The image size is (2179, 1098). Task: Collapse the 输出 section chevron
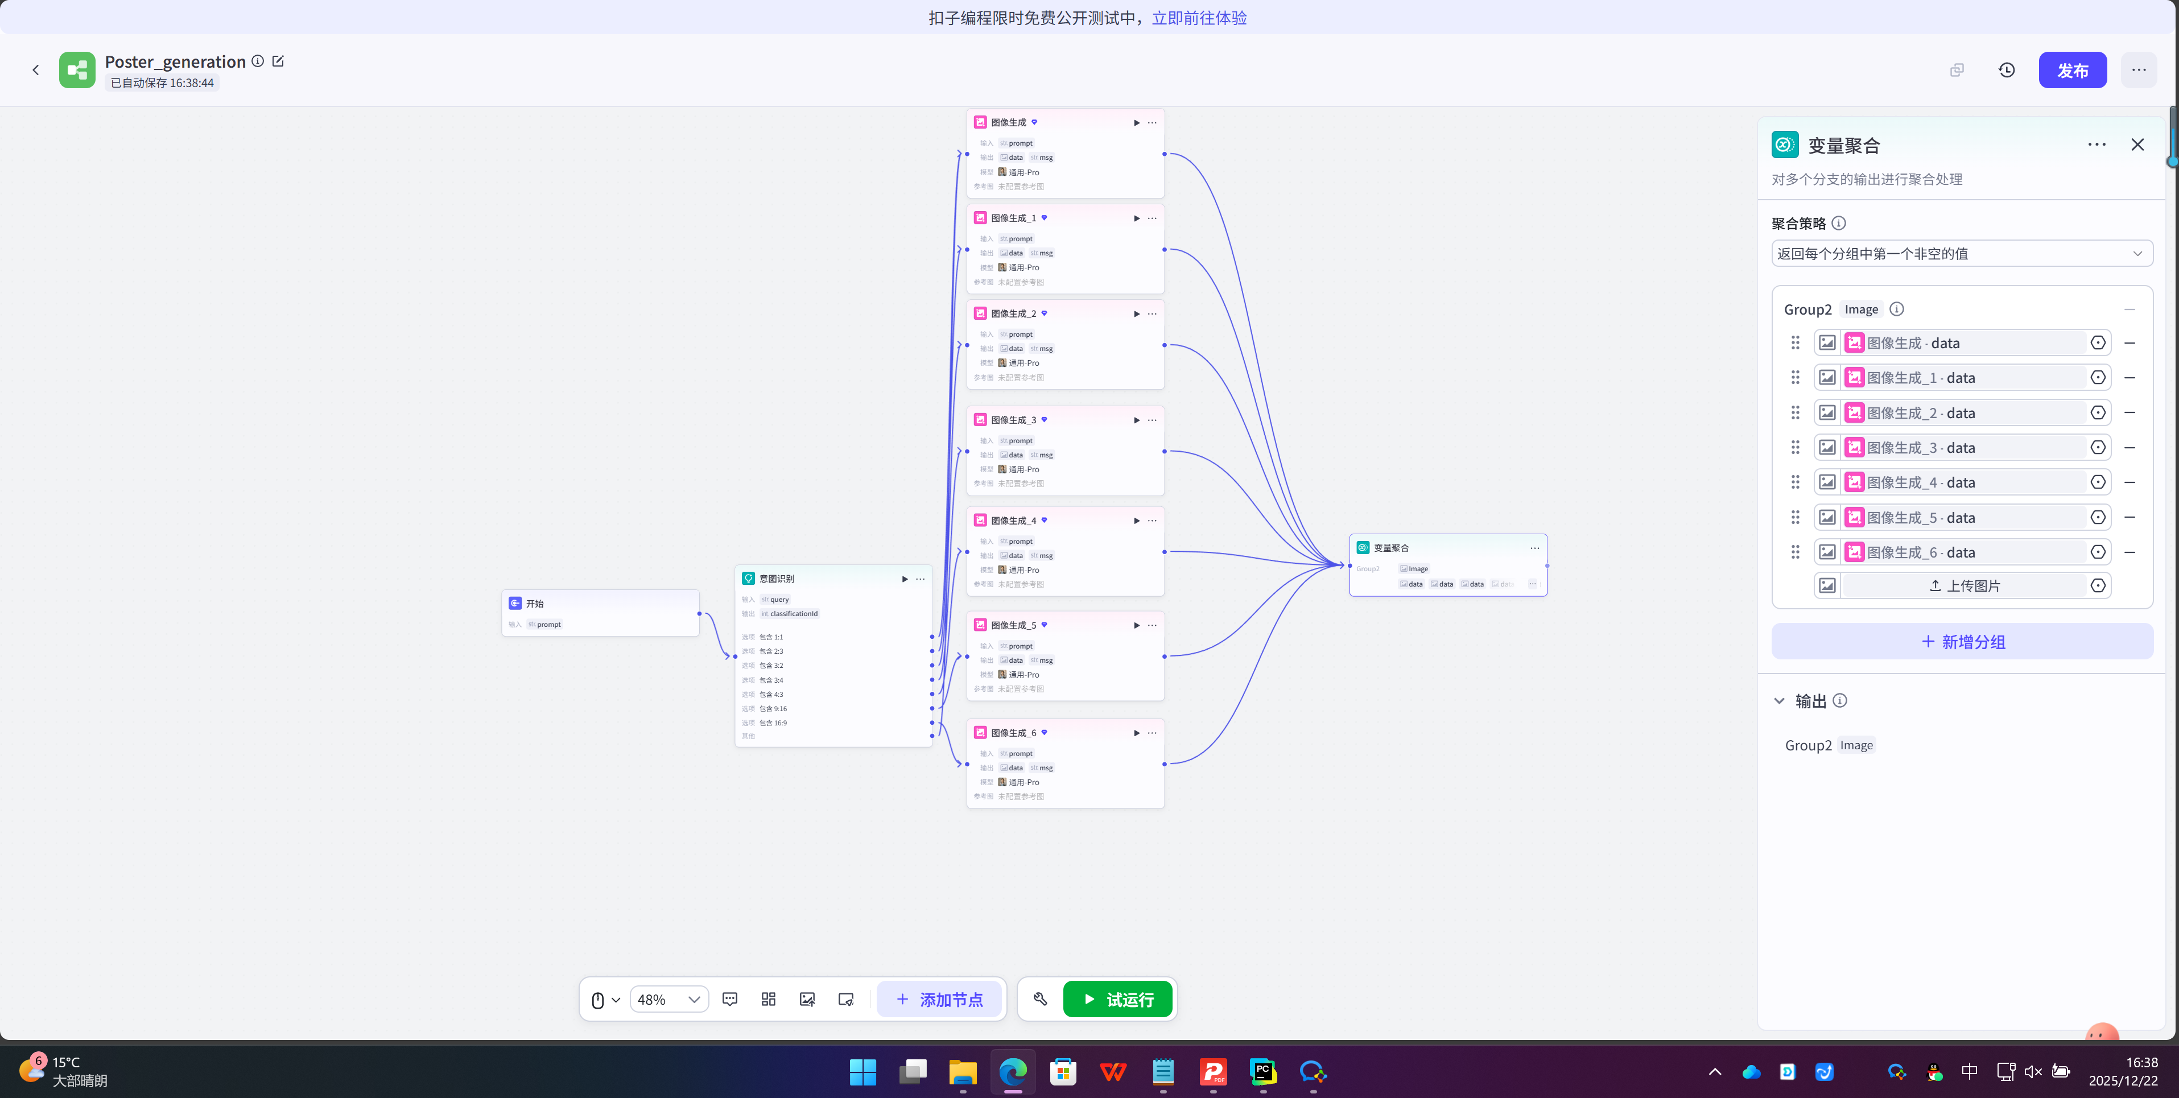pos(1779,701)
